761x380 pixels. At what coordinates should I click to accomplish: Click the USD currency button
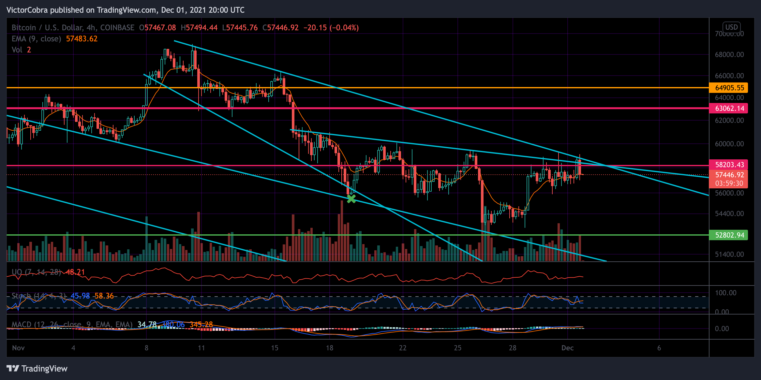(731, 27)
